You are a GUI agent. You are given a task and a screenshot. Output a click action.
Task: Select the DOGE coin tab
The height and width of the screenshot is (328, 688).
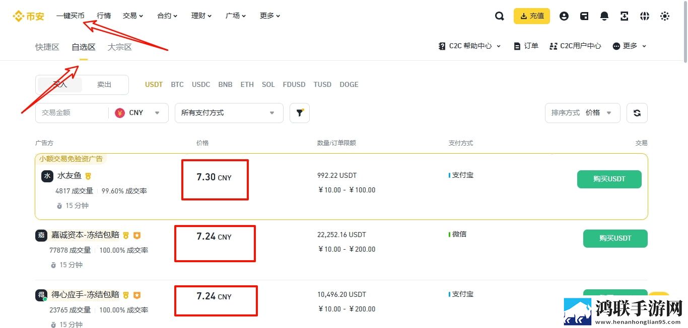pyautogui.click(x=349, y=85)
